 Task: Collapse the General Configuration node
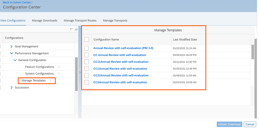(15, 60)
